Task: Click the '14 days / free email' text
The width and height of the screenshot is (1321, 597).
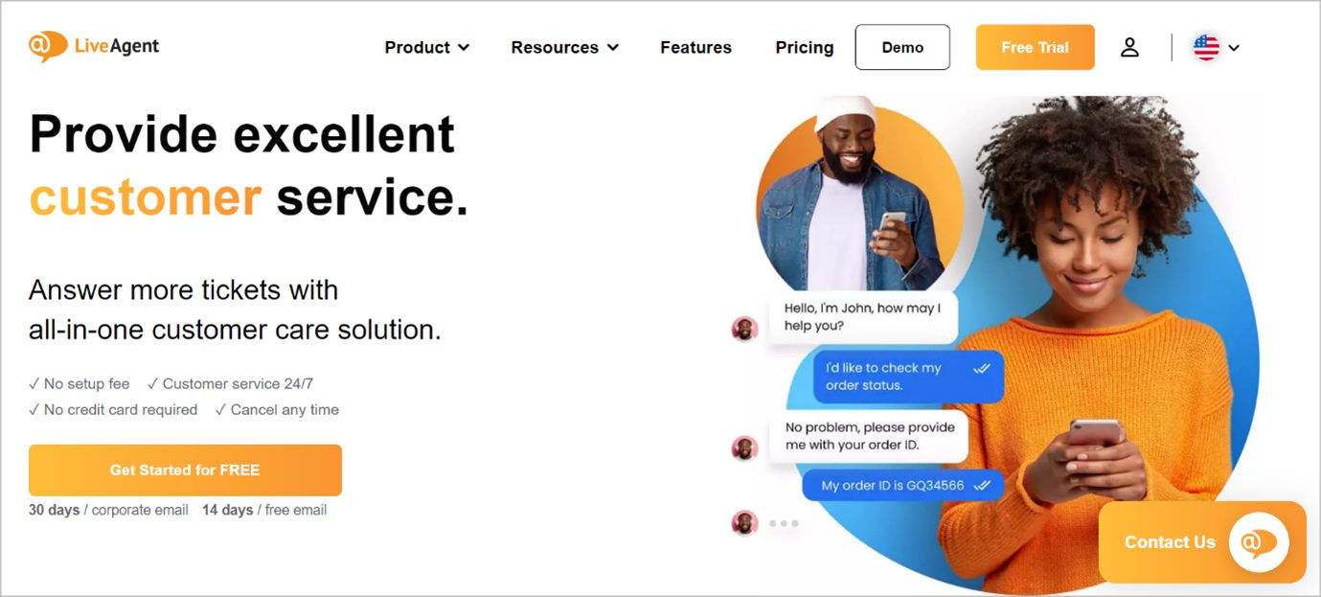Action: pos(264,510)
